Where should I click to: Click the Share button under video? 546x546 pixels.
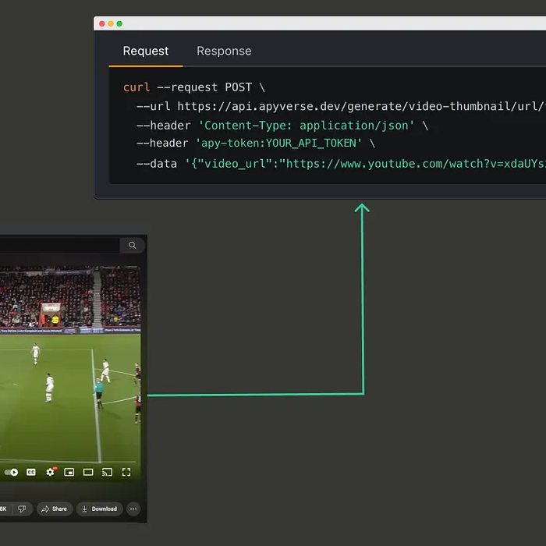(x=55, y=509)
